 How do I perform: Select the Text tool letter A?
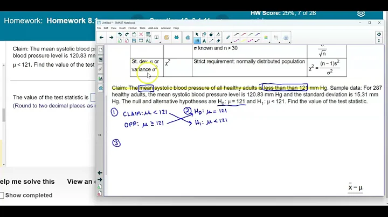[204, 41]
